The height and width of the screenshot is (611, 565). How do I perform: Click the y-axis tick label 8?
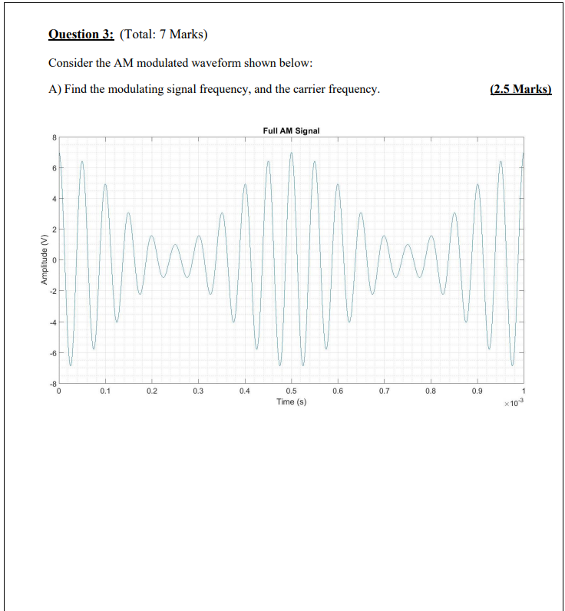coord(55,137)
